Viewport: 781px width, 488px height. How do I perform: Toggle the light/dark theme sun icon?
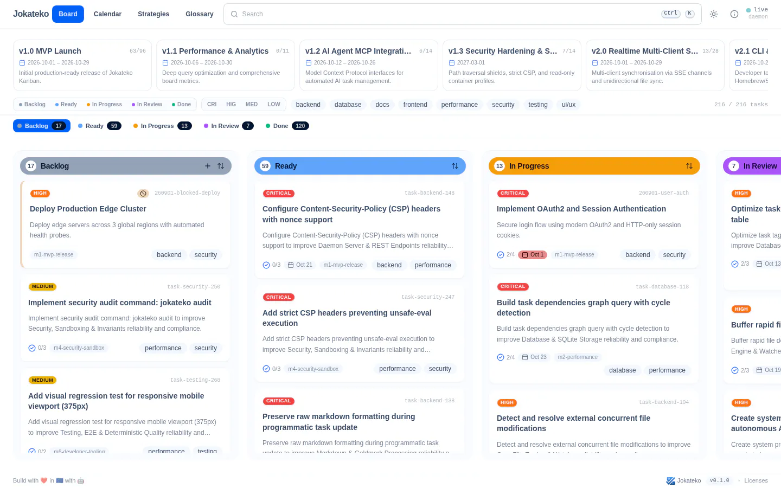714,14
